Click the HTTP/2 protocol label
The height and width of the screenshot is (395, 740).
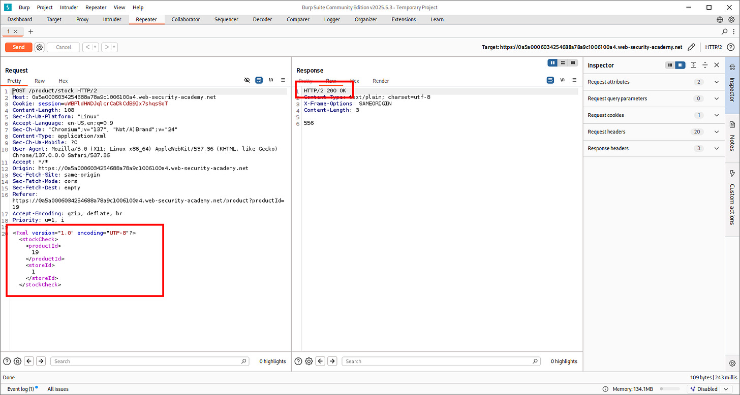point(714,47)
